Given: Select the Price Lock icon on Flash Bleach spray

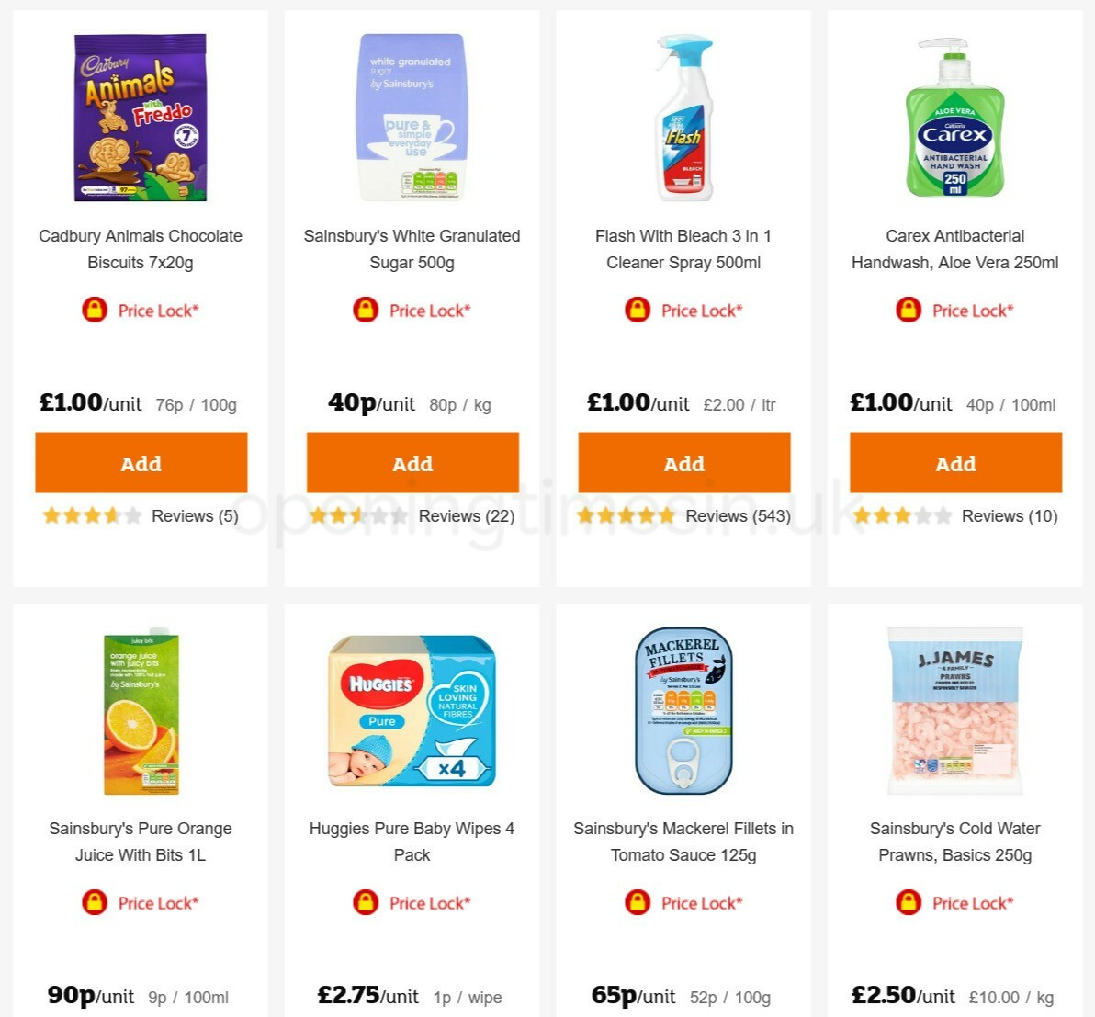Looking at the screenshot, I should coord(638,311).
